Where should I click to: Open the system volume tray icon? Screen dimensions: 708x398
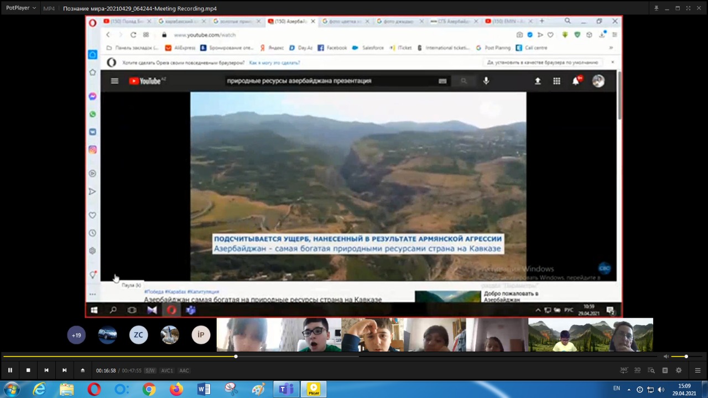[661, 390]
